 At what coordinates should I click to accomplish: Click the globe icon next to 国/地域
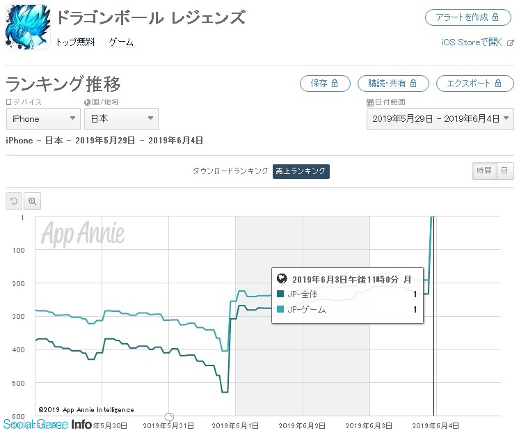(x=87, y=102)
